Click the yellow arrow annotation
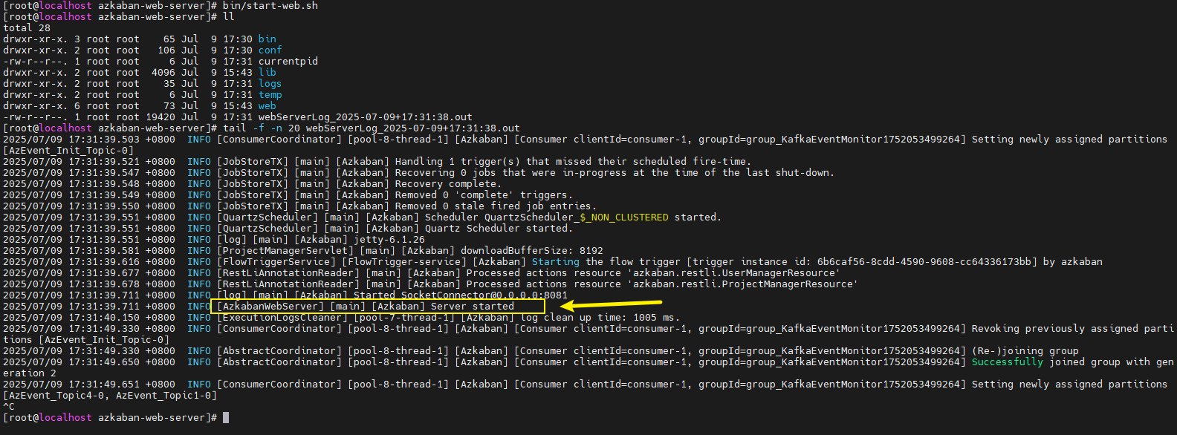 pos(609,304)
